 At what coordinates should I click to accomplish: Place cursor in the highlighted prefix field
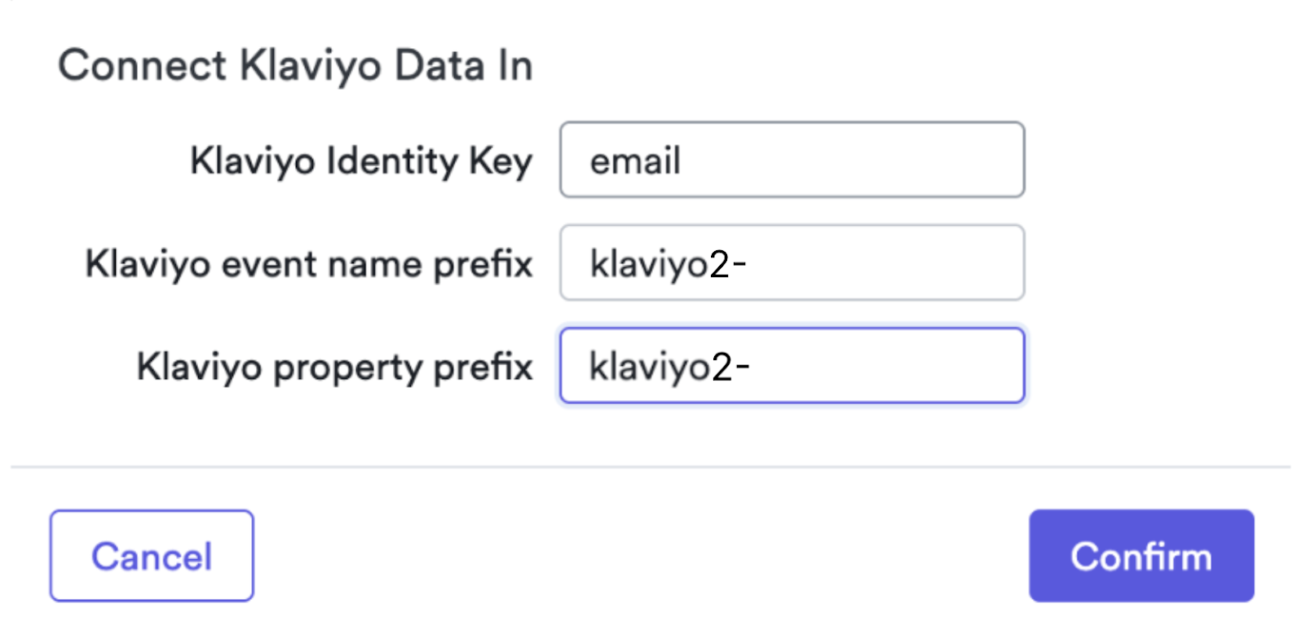pyautogui.click(x=791, y=365)
